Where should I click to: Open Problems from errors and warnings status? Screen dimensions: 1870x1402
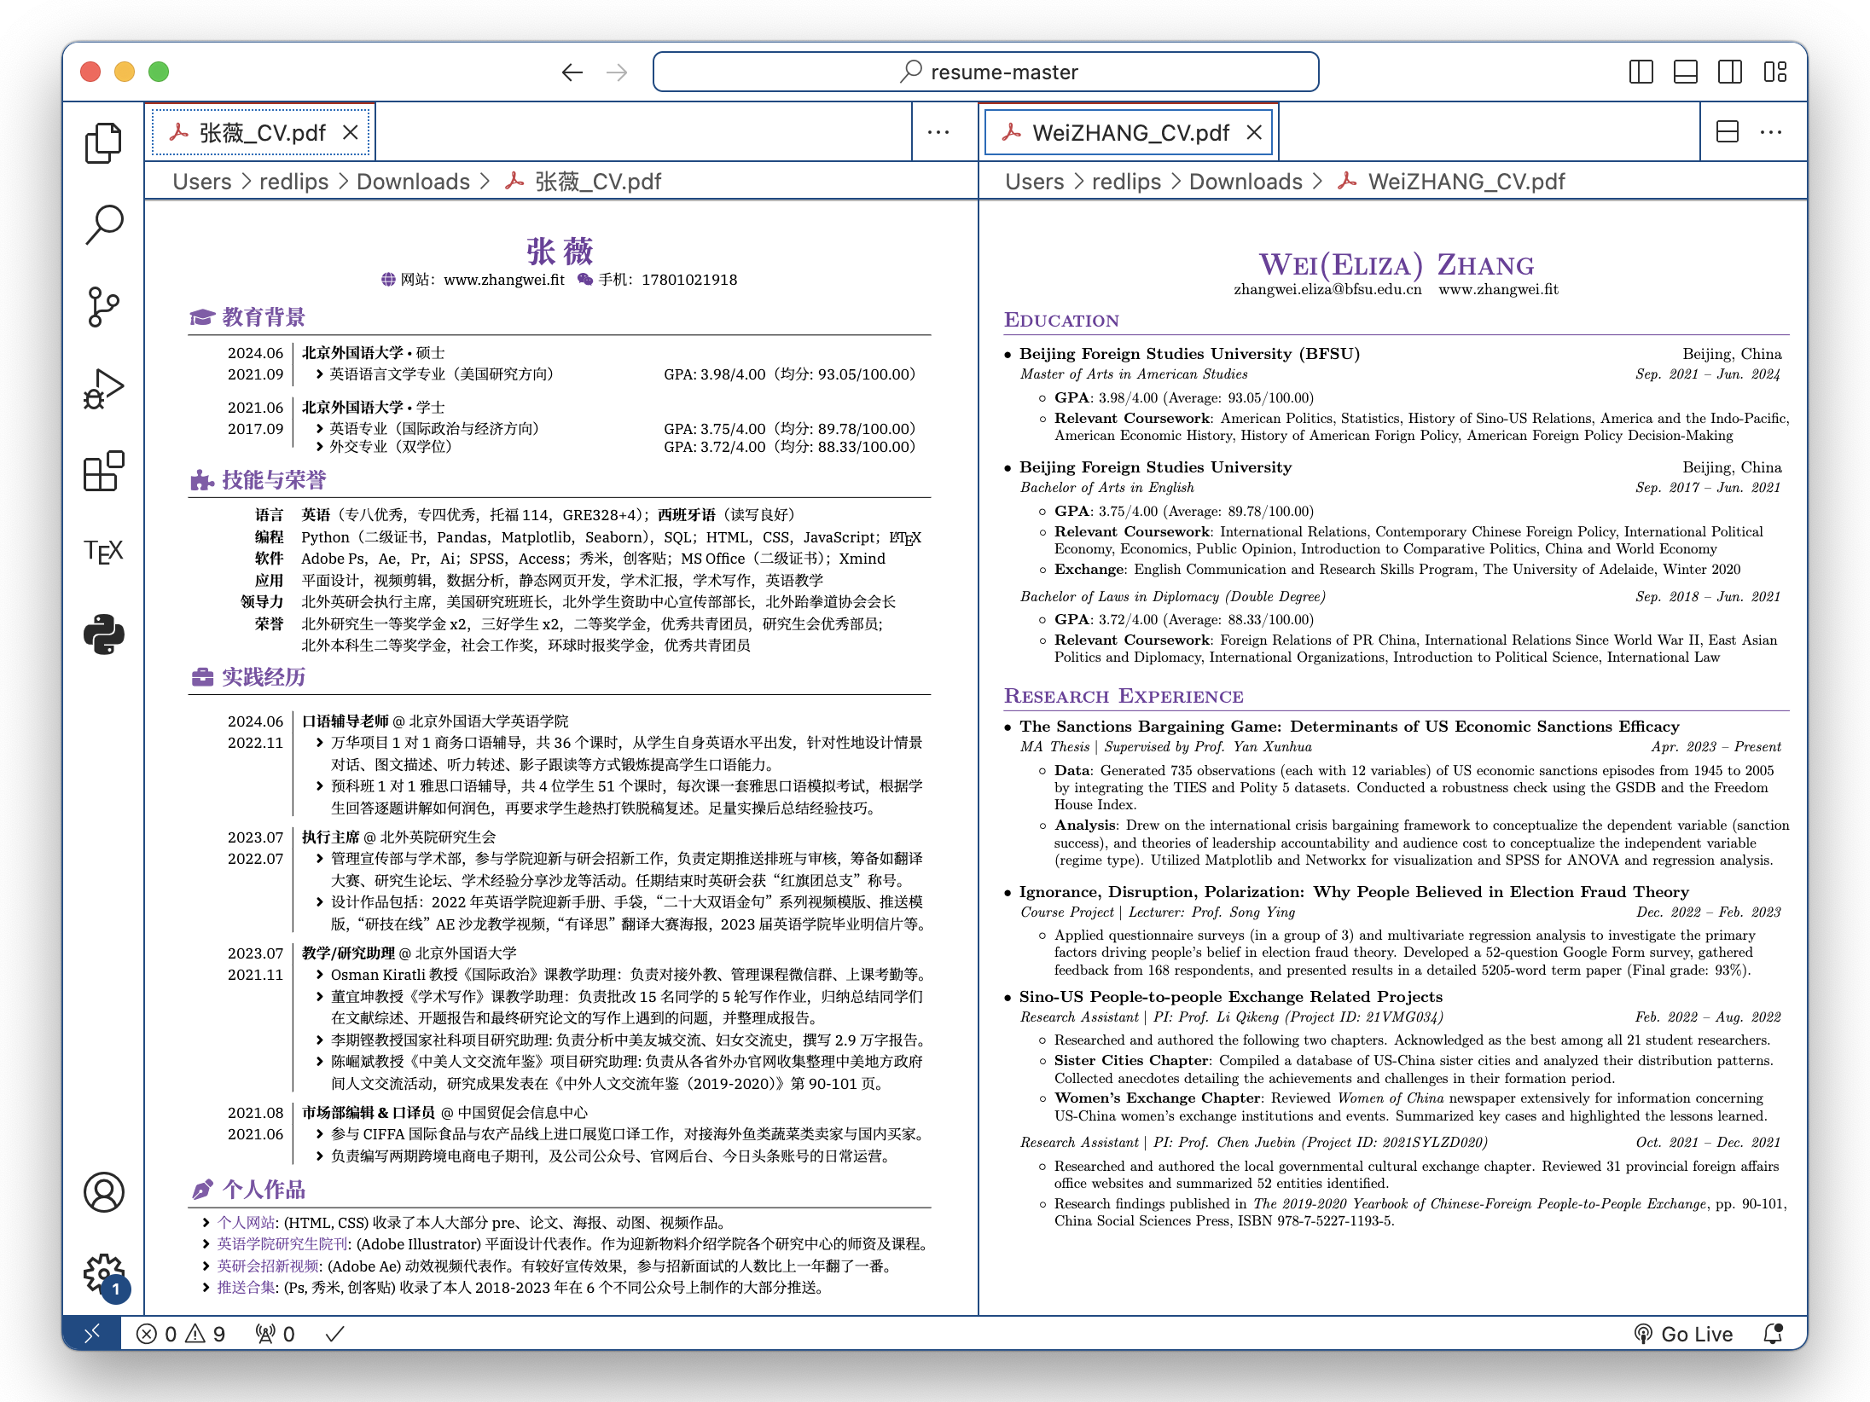click(181, 1334)
